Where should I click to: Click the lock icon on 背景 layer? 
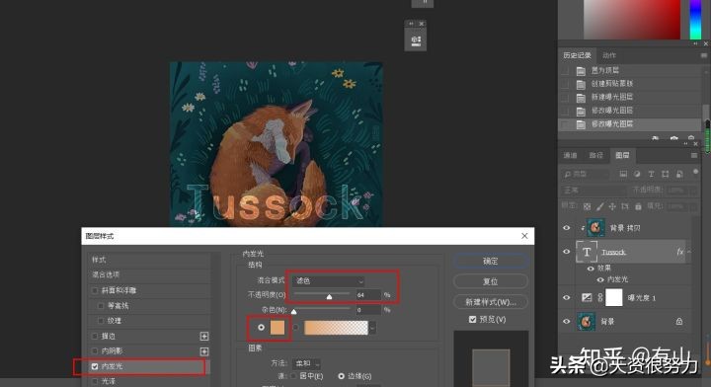click(x=679, y=321)
